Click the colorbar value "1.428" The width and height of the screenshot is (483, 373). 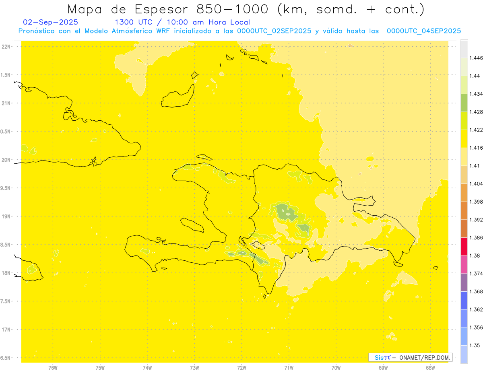pos(477,112)
